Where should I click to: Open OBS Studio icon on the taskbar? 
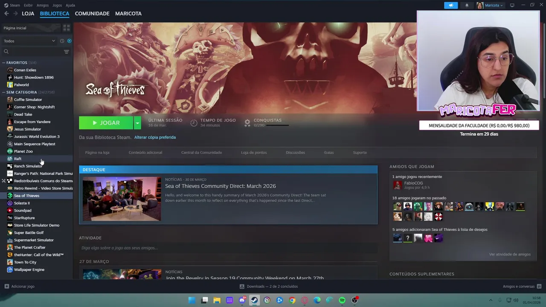[x=355, y=300]
